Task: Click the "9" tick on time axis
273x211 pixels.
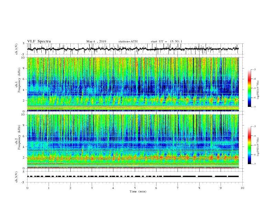Action: click(221, 188)
